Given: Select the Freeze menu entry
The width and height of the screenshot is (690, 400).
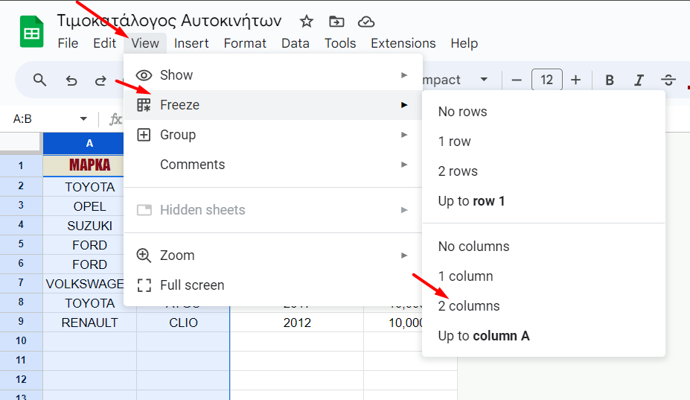Looking at the screenshot, I should 273,105.
